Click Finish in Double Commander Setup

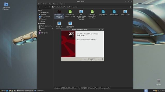click(x=92, y=59)
